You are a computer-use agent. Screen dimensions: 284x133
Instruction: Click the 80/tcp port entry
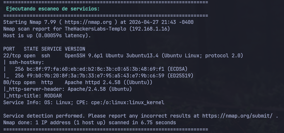[12, 83]
